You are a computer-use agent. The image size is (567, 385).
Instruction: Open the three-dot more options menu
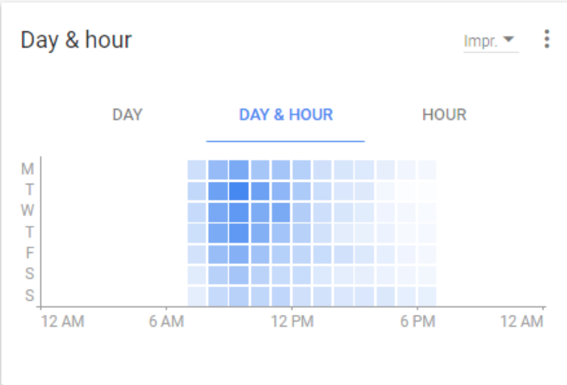click(x=547, y=39)
